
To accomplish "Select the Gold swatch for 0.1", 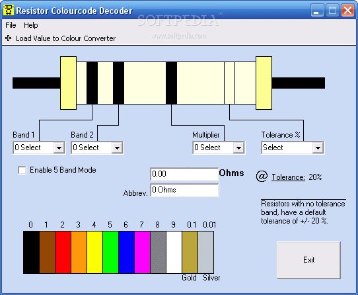I will pyautogui.click(x=190, y=252).
